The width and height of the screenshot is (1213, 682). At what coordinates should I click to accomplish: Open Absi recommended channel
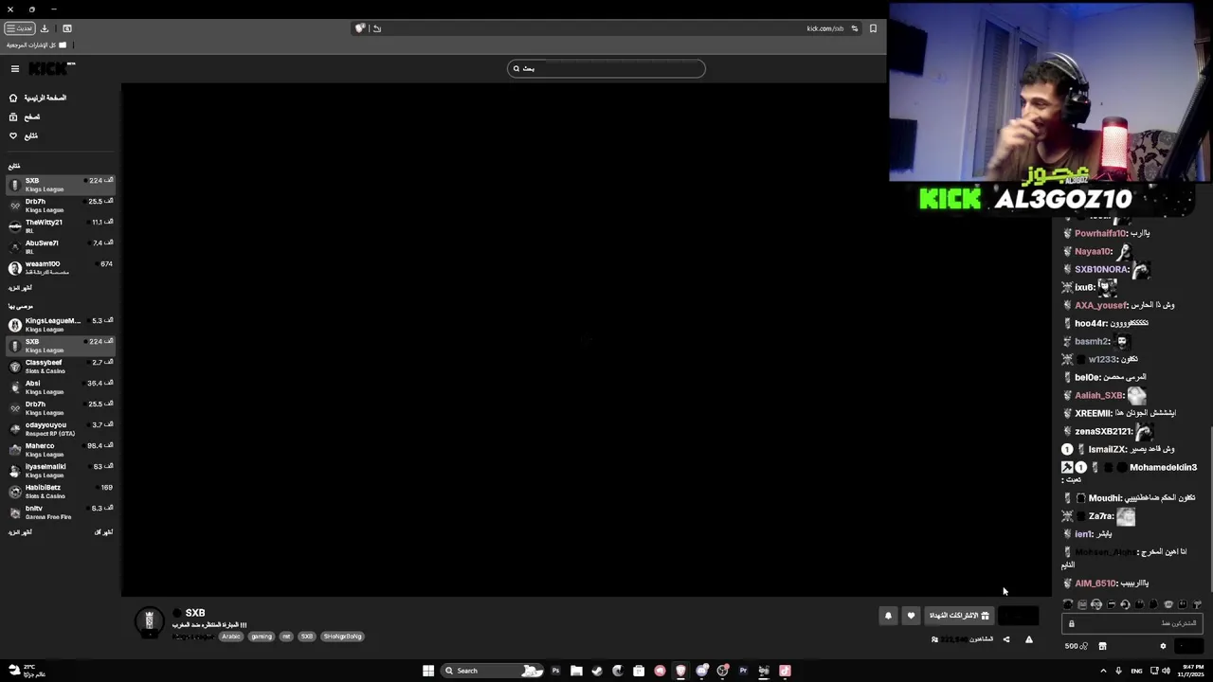coord(61,387)
